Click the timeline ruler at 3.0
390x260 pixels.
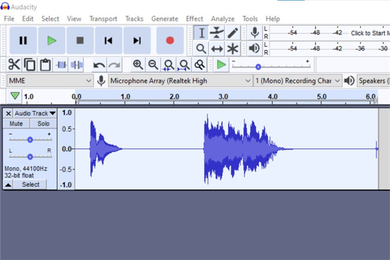click(x=224, y=96)
